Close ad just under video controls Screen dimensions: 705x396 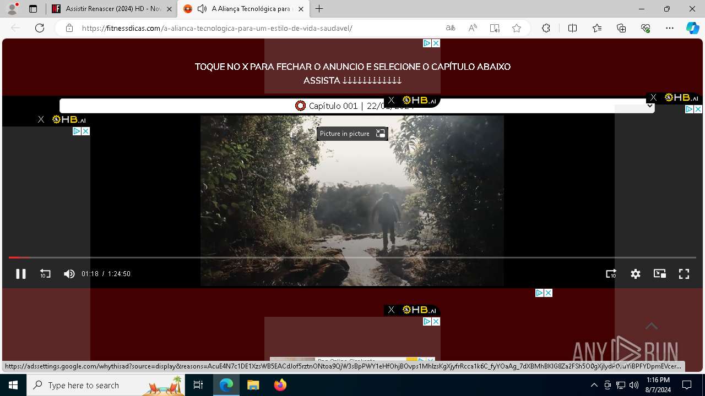(x=548, y=293)
